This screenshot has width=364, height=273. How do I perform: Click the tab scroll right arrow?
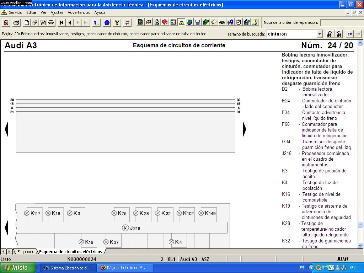pos(9,251)
